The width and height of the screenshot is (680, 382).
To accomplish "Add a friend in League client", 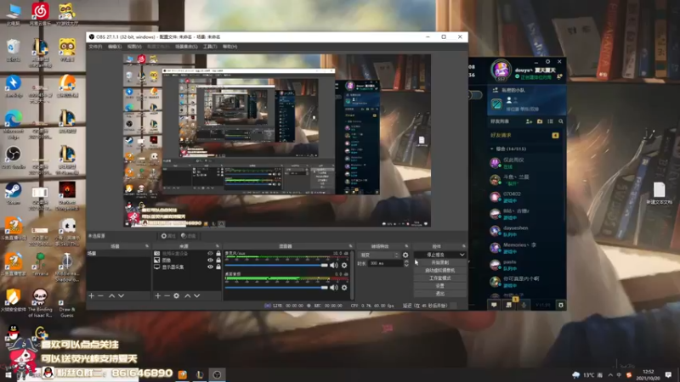I will (x=529, y=121).
